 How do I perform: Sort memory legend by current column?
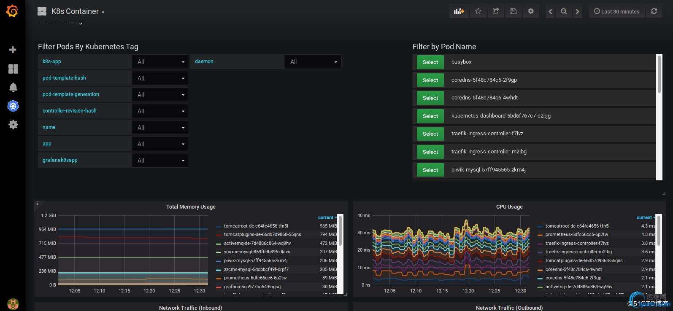click(x=327, y=217)
